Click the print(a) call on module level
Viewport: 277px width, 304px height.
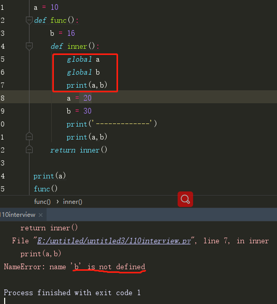pyautogui.click(x=50, y=176)
